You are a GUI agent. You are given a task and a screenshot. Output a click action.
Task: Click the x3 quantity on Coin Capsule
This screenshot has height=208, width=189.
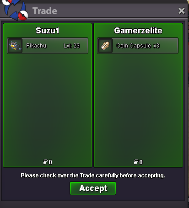pyautogui.click(x=157, y=46)
